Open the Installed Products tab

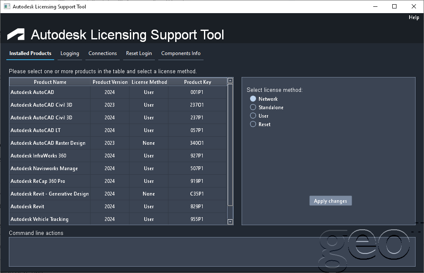(x=30, y=53)
